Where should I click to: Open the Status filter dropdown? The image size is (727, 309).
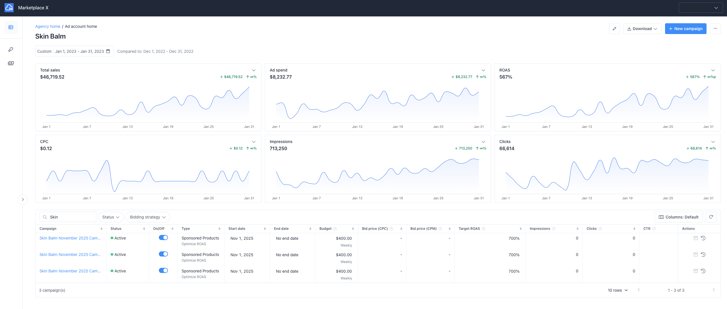[110, 217]
